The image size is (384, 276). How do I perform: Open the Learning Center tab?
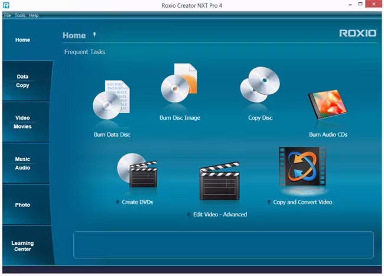(28, 245)
